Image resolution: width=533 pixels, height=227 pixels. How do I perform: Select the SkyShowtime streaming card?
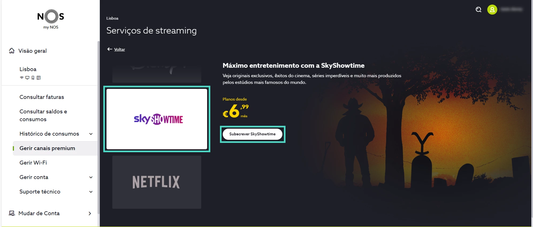[x=157, y=119]
